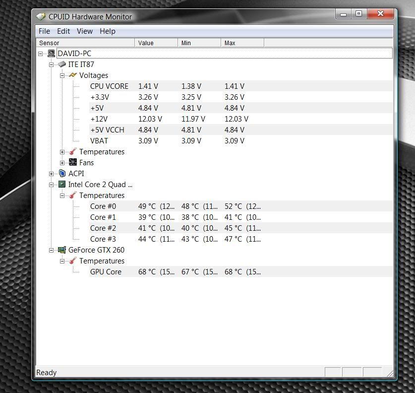
Task: Open the View menu
Action: click(84, 31)
